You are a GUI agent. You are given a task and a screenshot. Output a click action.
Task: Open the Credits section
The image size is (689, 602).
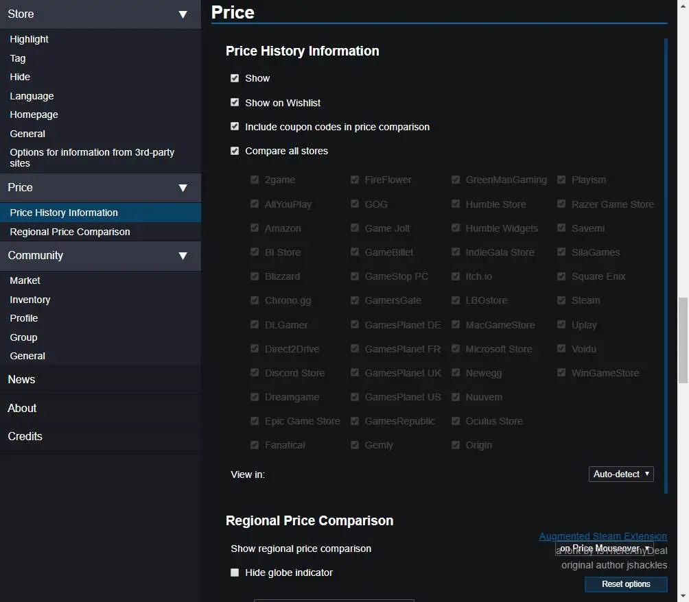pyautogui.click(x=25, y=436)
